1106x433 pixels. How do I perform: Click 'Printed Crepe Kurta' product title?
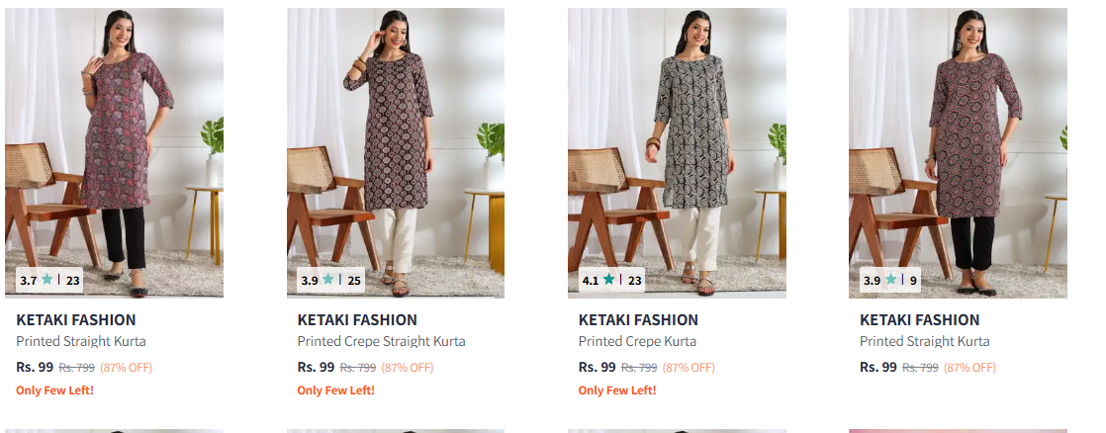click(x=637, y=341)
